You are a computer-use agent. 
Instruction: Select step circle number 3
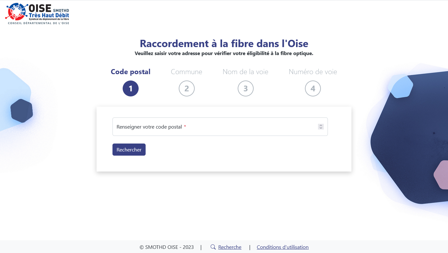click(x=246, y=88)
